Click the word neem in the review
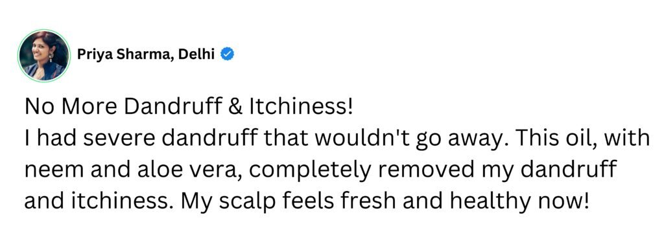 tap(48, 170)
